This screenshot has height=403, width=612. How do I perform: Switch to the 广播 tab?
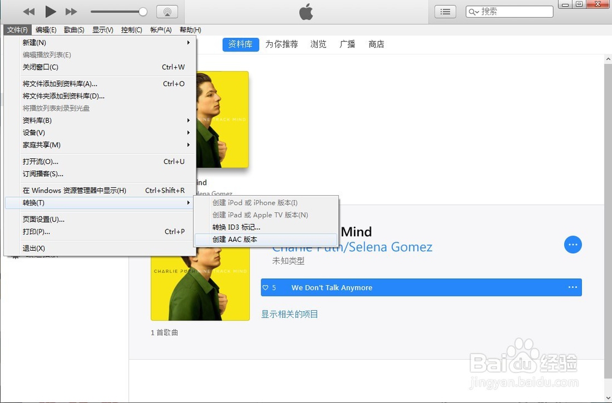(347, 45)
